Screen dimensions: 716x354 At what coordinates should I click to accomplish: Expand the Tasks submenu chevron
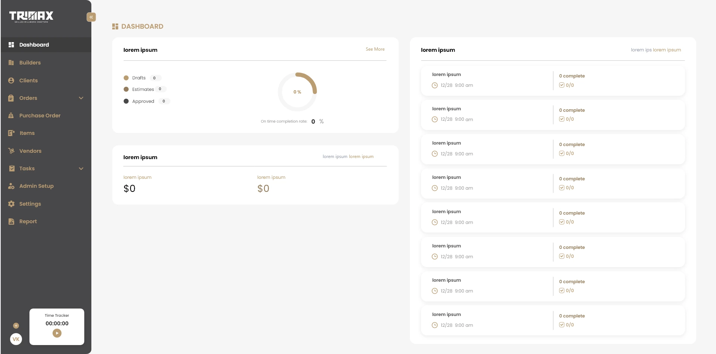[x=81, y=168]
